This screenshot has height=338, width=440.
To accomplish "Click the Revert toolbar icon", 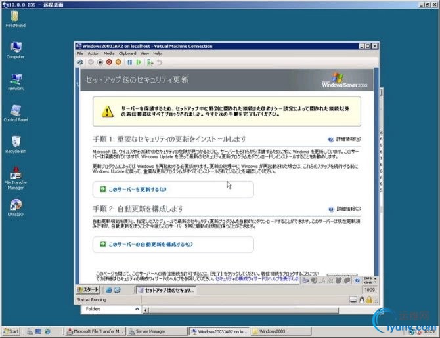I will (x=160, y=62).
